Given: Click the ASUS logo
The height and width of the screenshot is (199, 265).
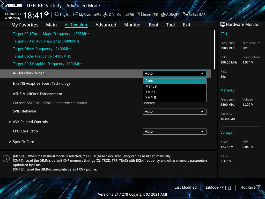Looking at the screenshot, I should click(13, 6).
